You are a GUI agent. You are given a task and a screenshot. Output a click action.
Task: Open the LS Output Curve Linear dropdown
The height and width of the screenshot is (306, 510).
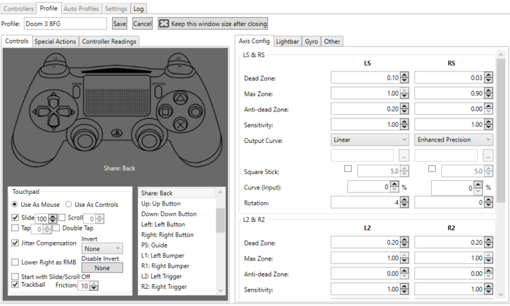point(369,140)
